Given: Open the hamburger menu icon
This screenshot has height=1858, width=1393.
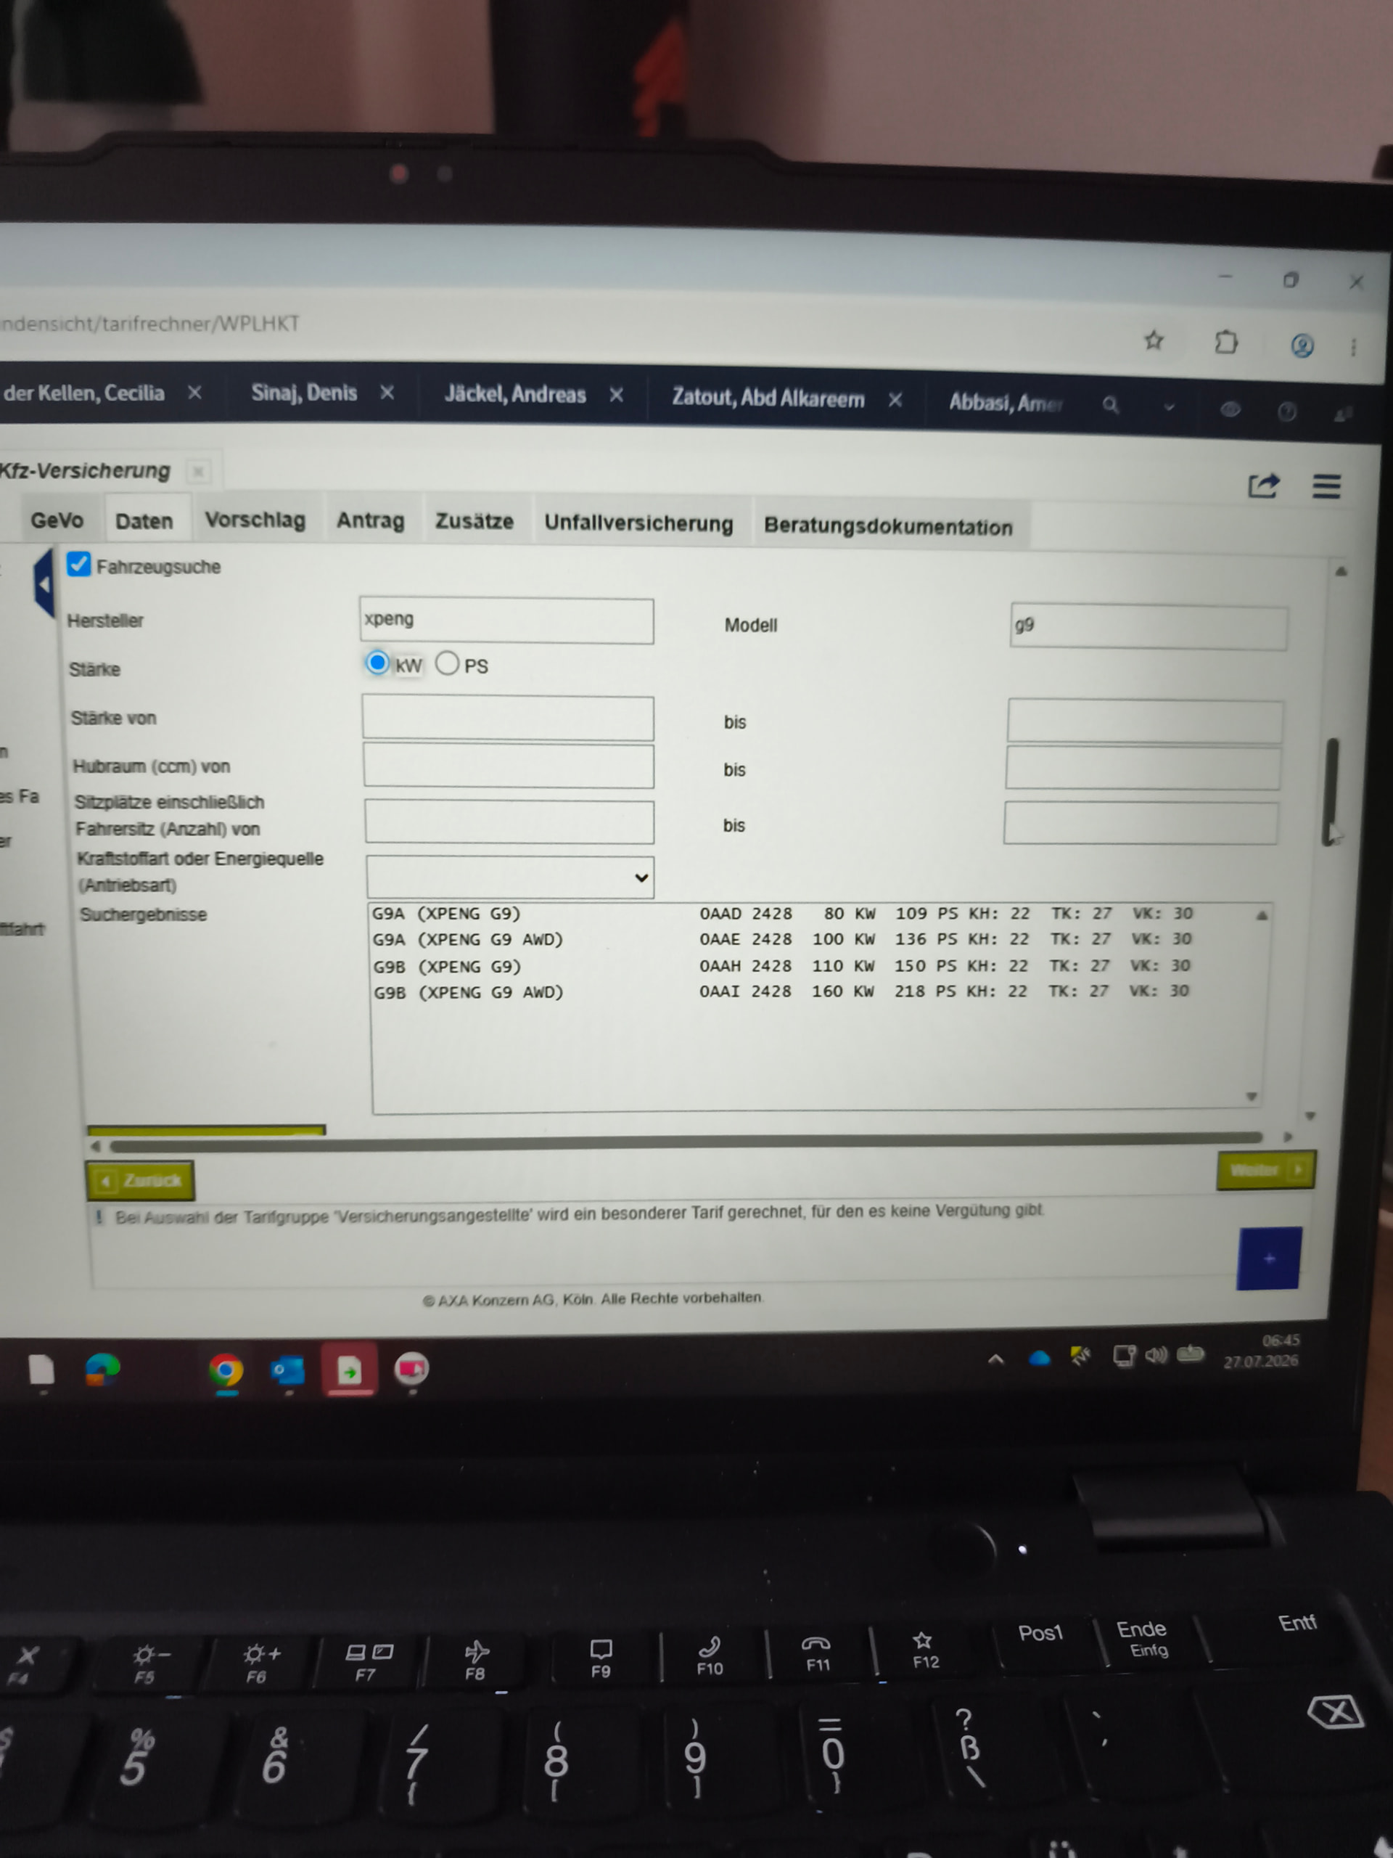Looking at the screenshot, I should point(1327,486).
